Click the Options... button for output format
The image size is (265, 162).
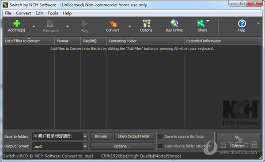(x=122, y=146)
